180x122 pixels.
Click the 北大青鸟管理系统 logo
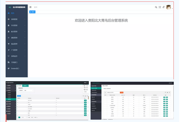[x=17, y=7]
